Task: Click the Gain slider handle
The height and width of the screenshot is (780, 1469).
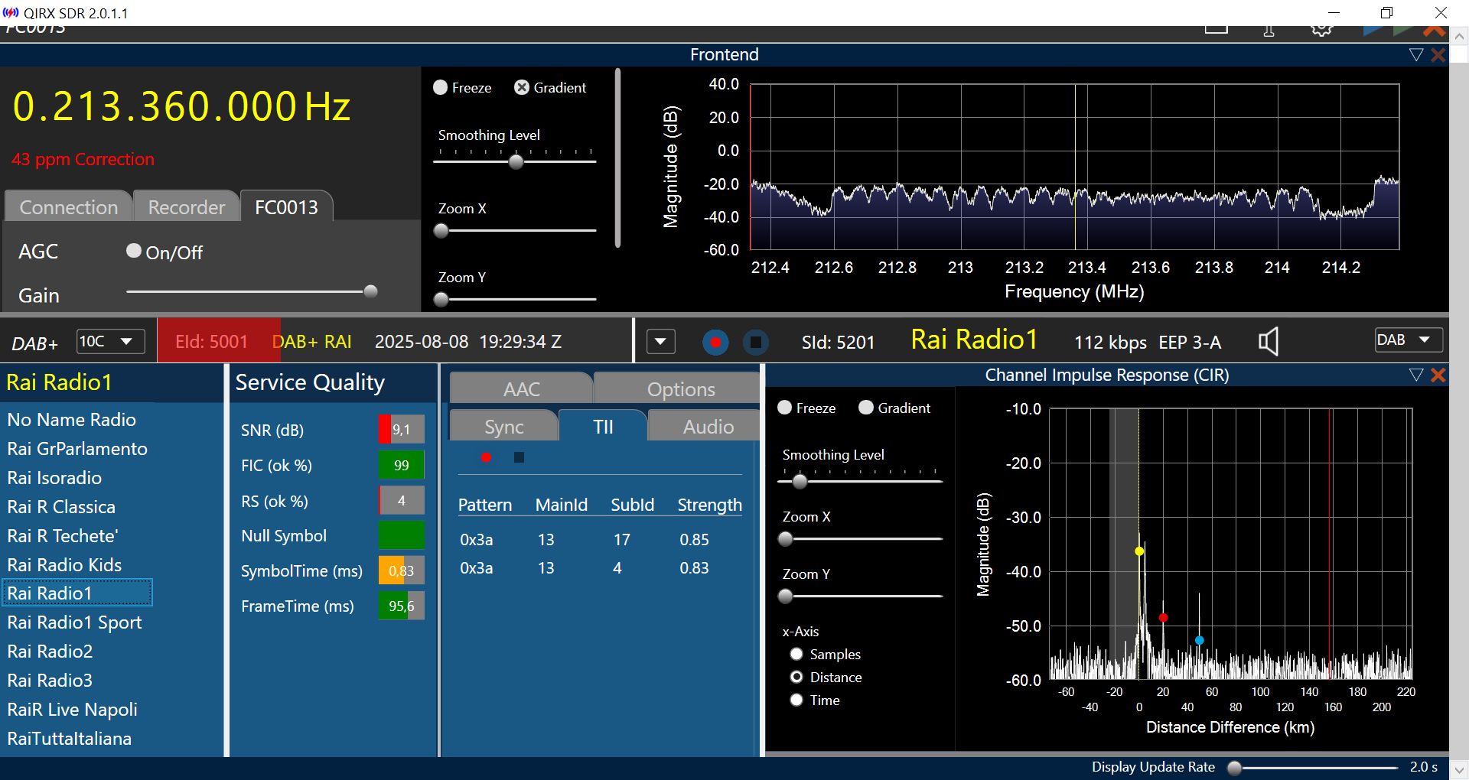Action: click(x=370, y=291)
